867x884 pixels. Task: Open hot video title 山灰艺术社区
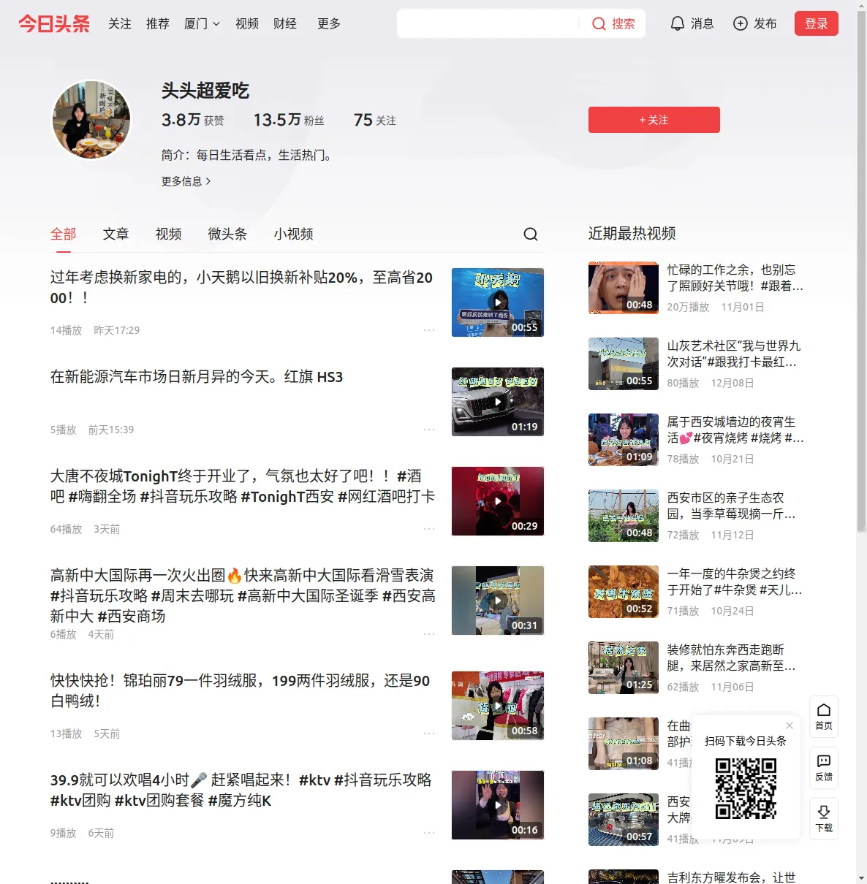click(x=734, y=354)
